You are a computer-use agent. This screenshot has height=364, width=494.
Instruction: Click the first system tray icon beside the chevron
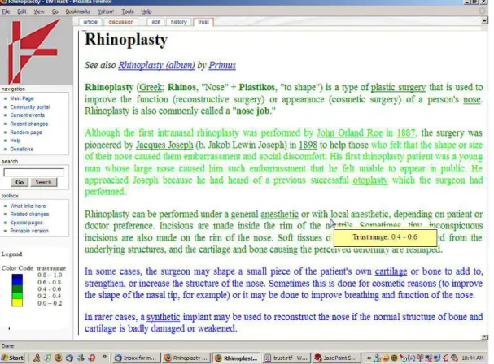pyautogui.click(x=377, y=357)
